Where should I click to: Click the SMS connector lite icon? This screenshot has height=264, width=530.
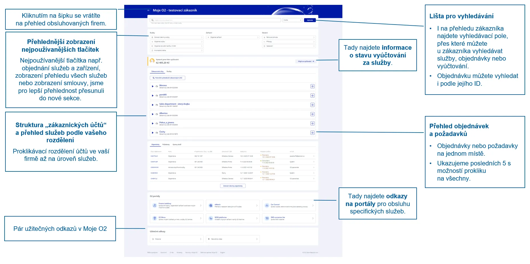pyautogui.click(x=267, y=218)
